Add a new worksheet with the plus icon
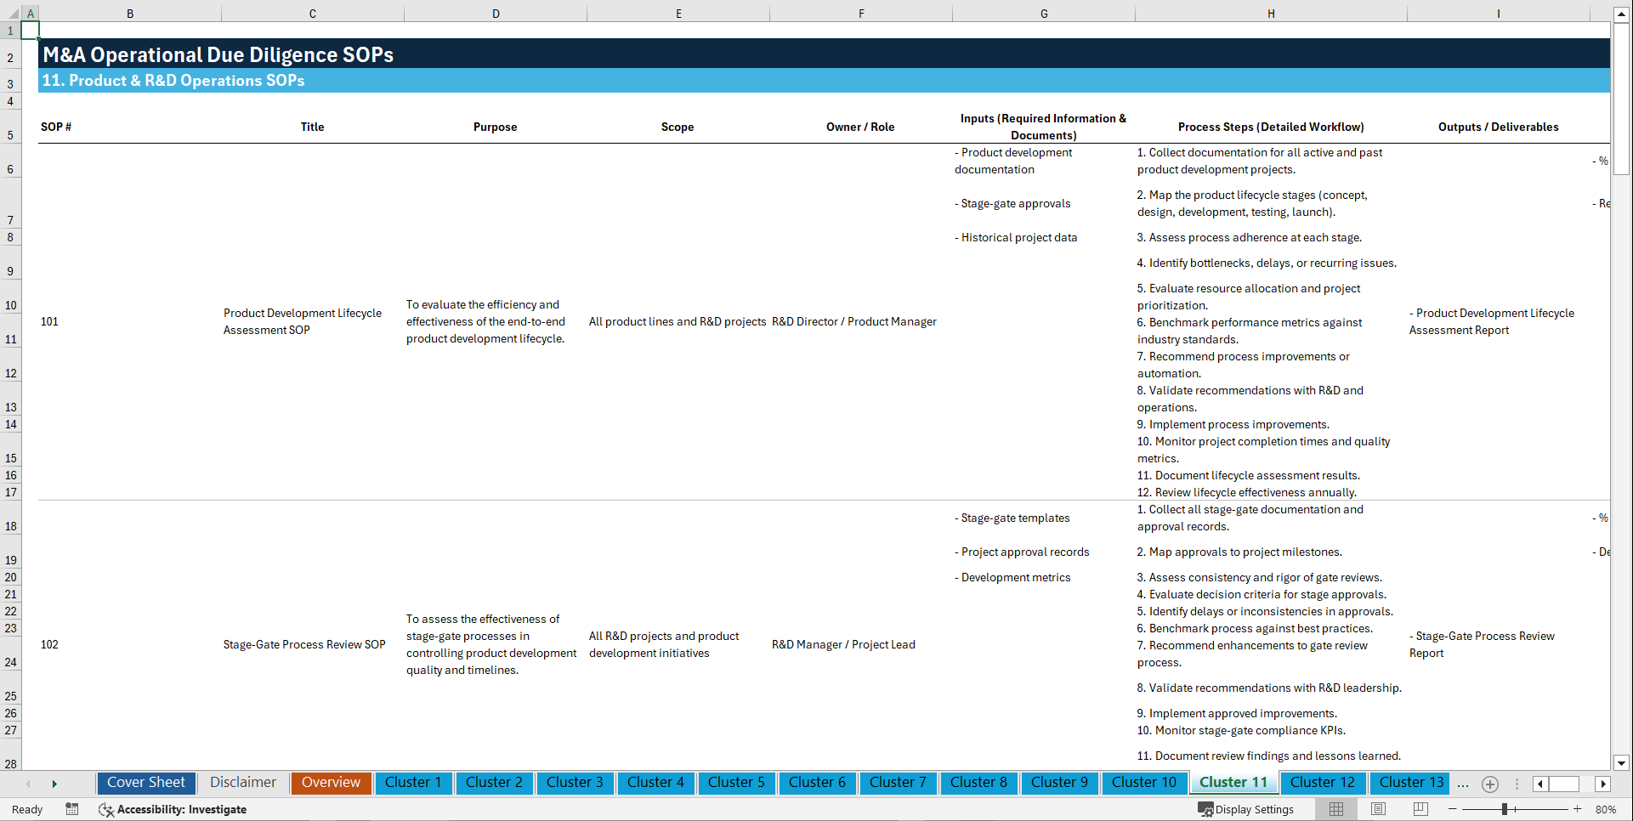This screenshot has width=1633, height=821. (1489, 784)
